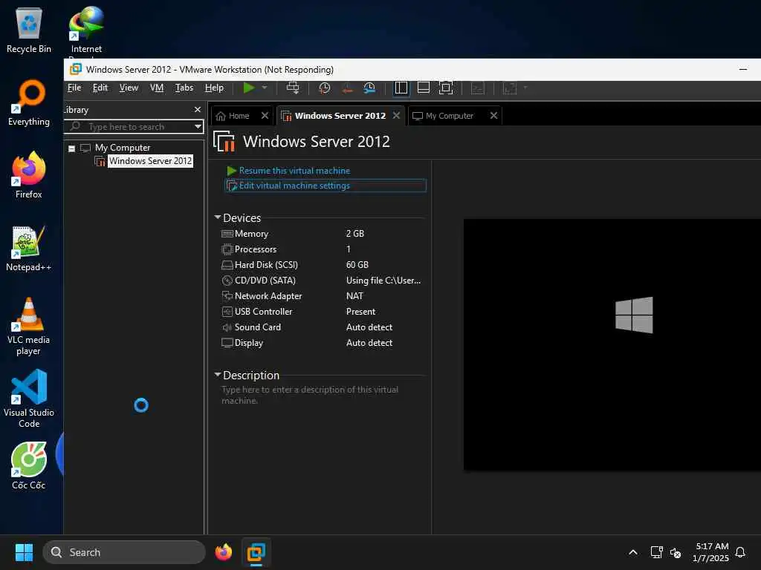The image size is (761, 570).
Task: Open the Help menu
Action: point(214,88)
